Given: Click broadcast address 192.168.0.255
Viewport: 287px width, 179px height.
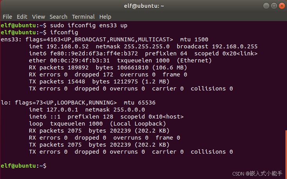Looking at the screenshot, I should (x=235, y=46).
